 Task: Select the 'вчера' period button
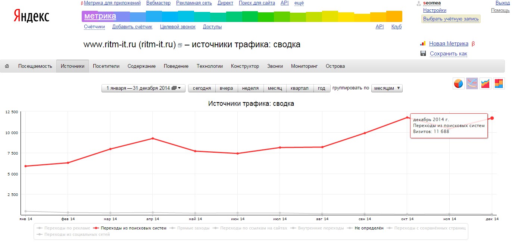click(227, 88)
